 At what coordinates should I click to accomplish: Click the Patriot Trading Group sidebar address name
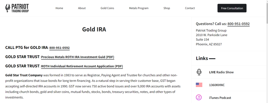point(211,31)
